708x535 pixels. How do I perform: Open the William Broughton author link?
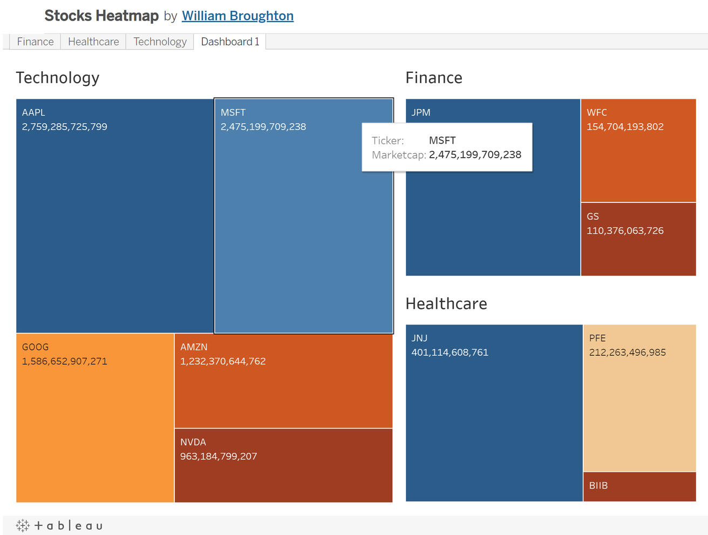(237, 16)
